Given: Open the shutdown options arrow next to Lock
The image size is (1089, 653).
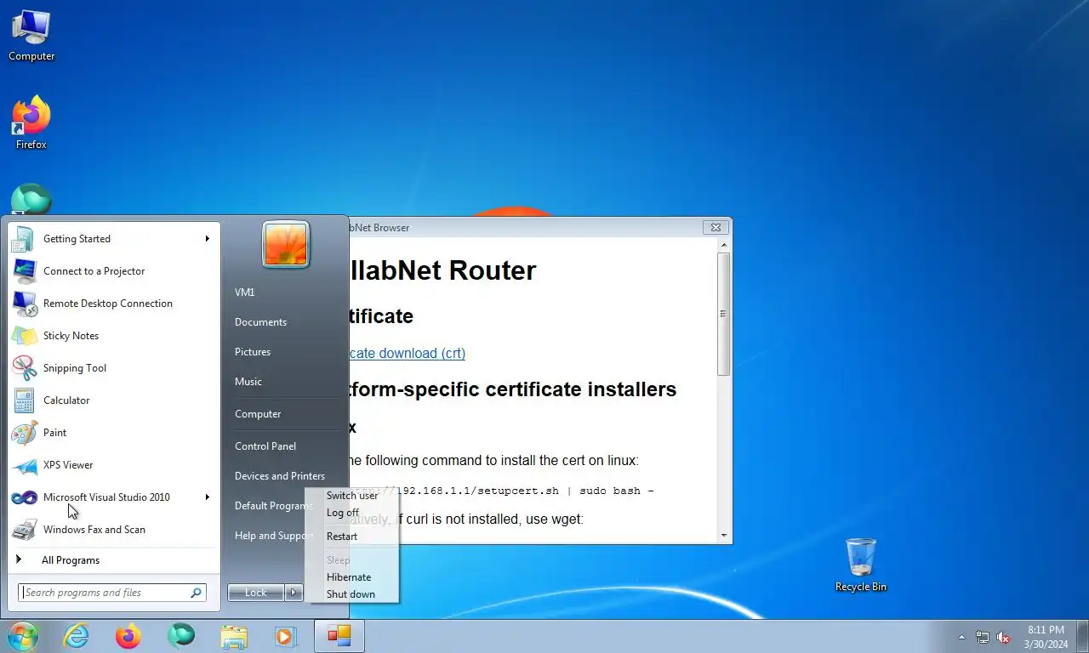Looking at the screenshot, I should (x=294, y=593).
